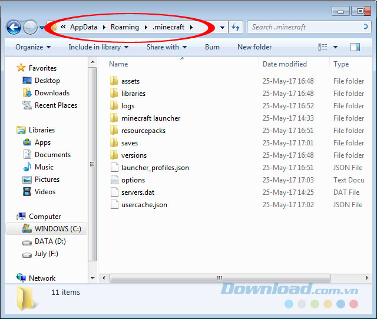Click New folder in toolbar
Viewport: 377px width, 319px height.
(x=254, y=47)
